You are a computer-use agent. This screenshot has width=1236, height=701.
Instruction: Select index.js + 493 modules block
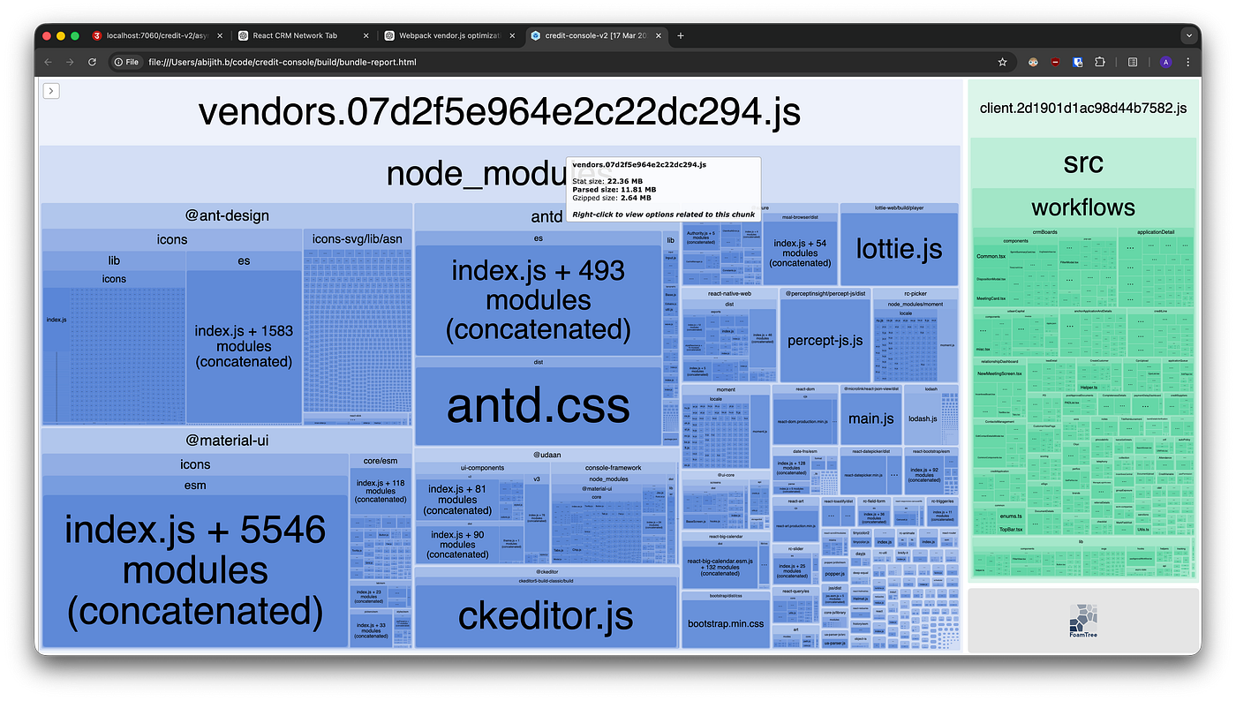pos(538,300)
